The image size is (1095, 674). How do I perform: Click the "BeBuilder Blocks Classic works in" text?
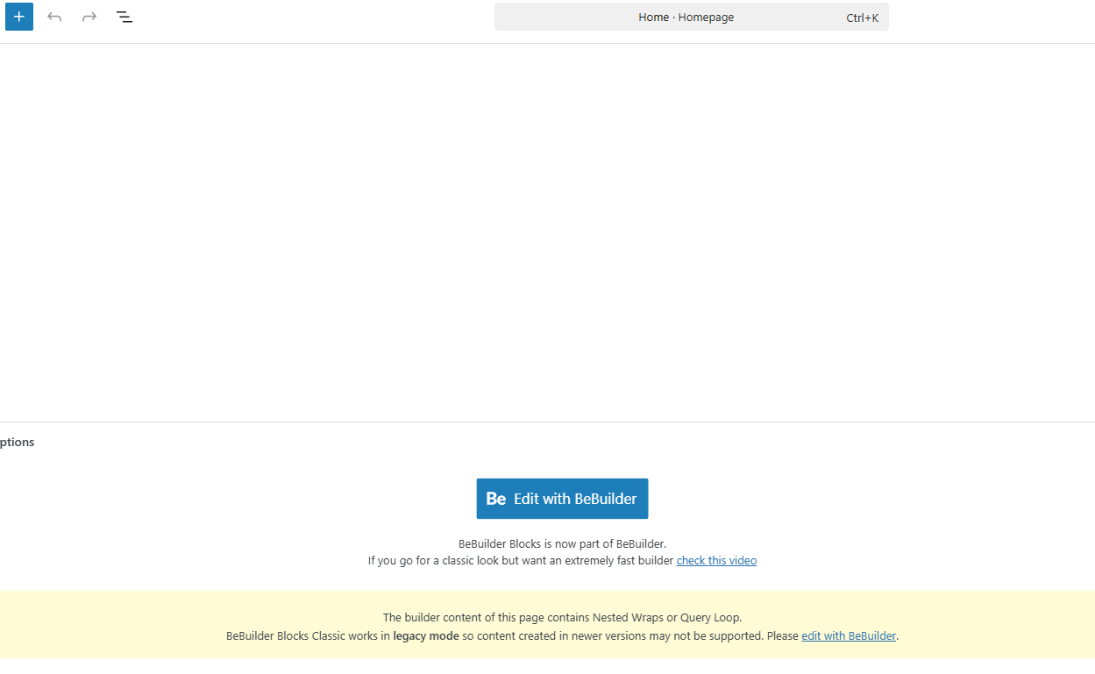(307, 636)
